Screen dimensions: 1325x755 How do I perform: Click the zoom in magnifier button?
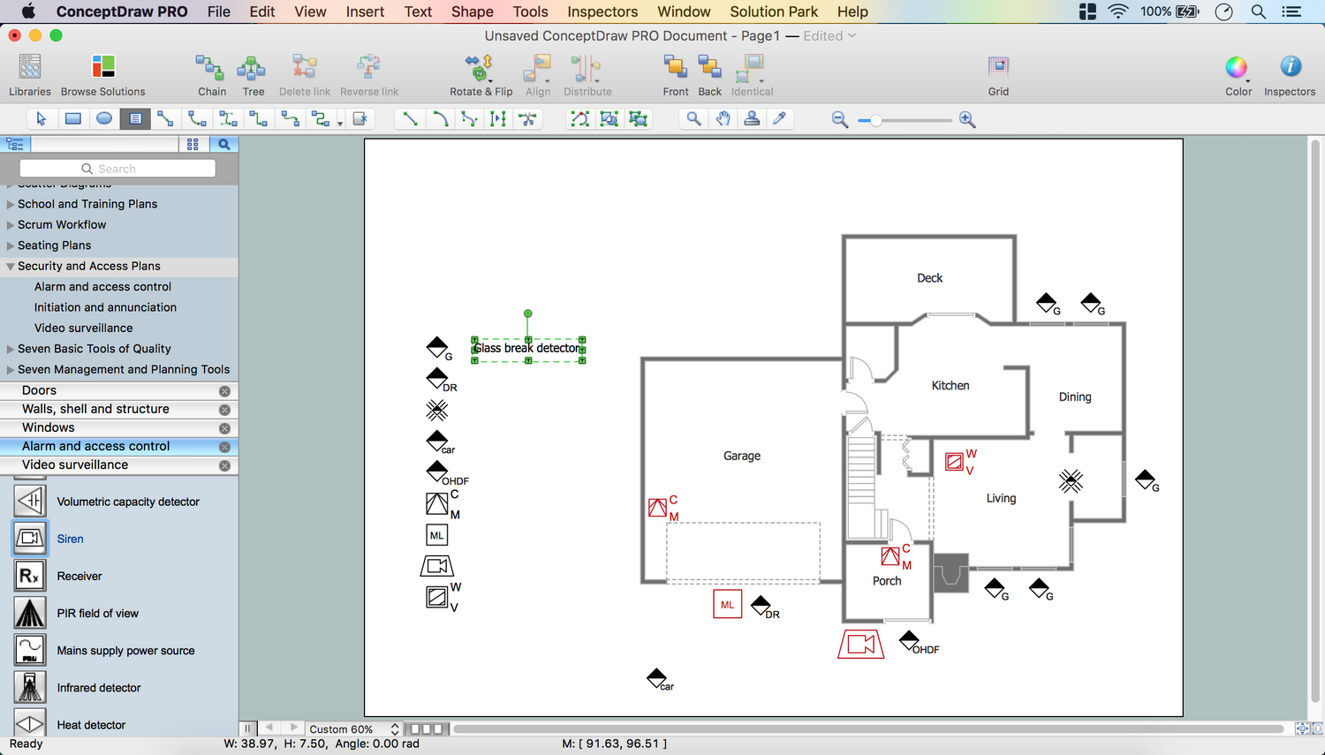[x=967, y=119]
